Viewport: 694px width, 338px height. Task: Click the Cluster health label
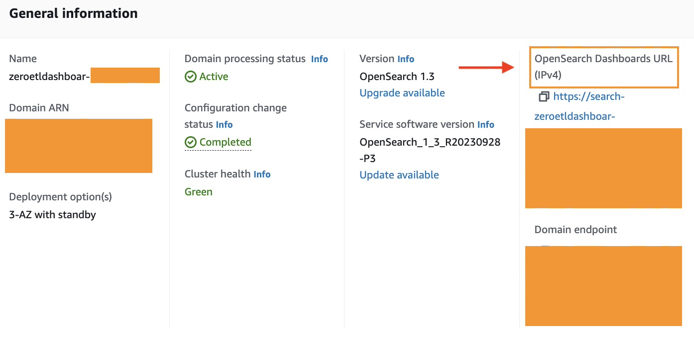pos(218,174)
